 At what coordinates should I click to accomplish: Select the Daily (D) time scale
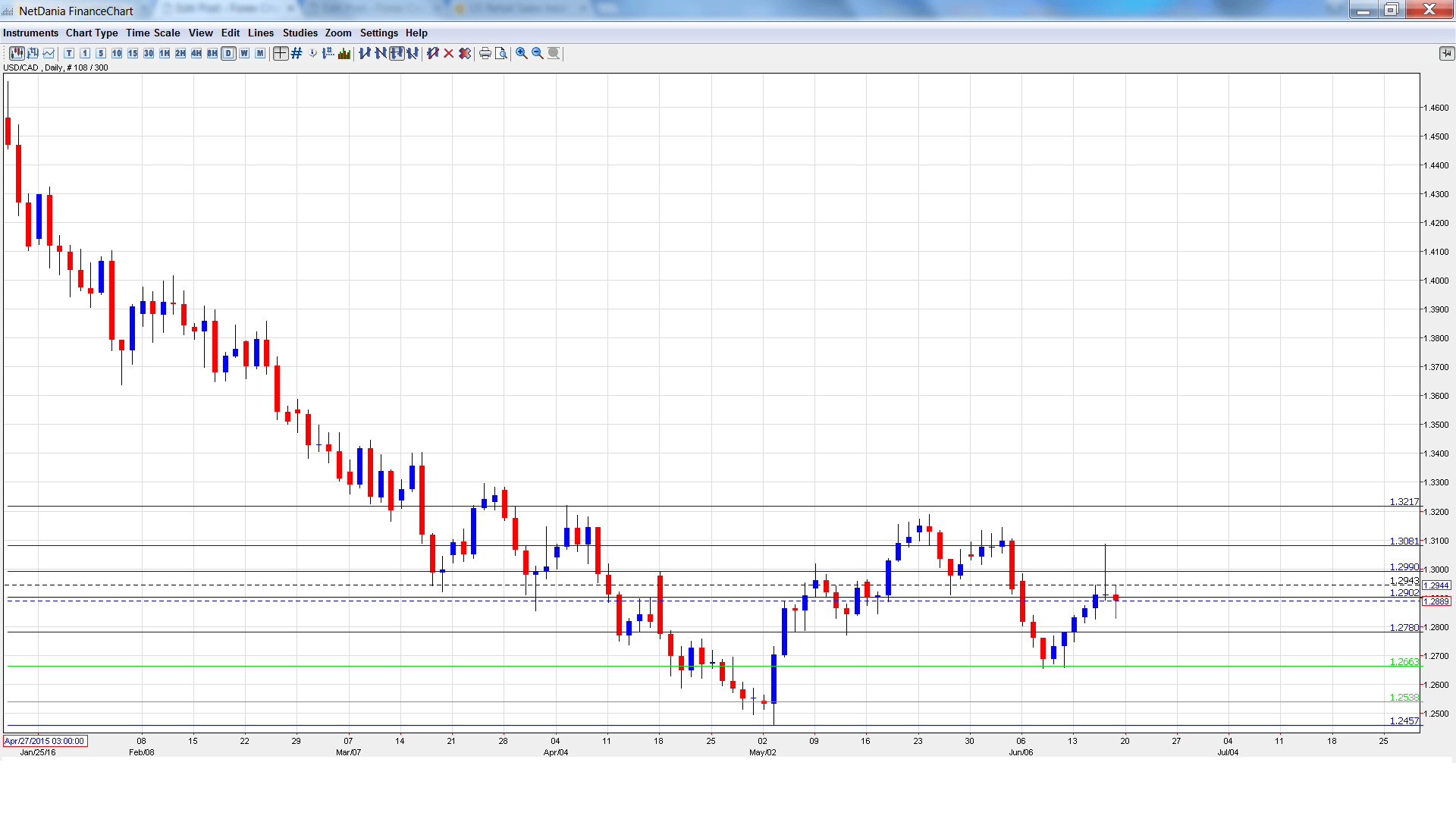228,53
